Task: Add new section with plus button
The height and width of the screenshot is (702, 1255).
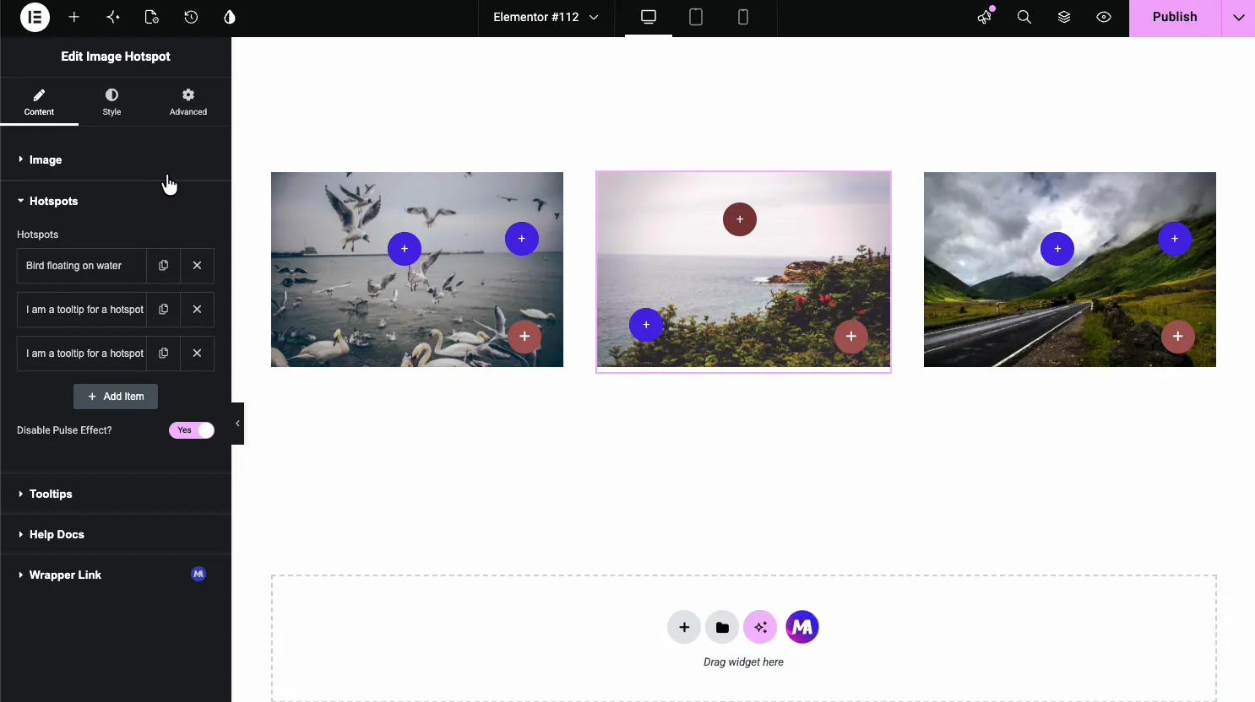Action: click(684, 627)
